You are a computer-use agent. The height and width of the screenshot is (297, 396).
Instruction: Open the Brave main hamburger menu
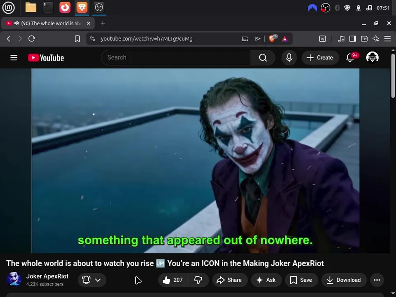(x=387, y=39)
